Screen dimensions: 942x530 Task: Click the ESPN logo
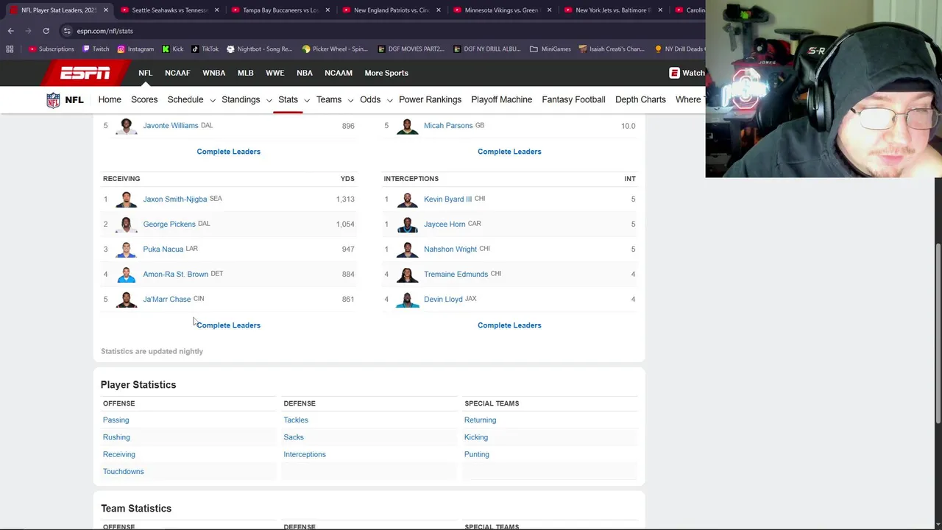85,73
